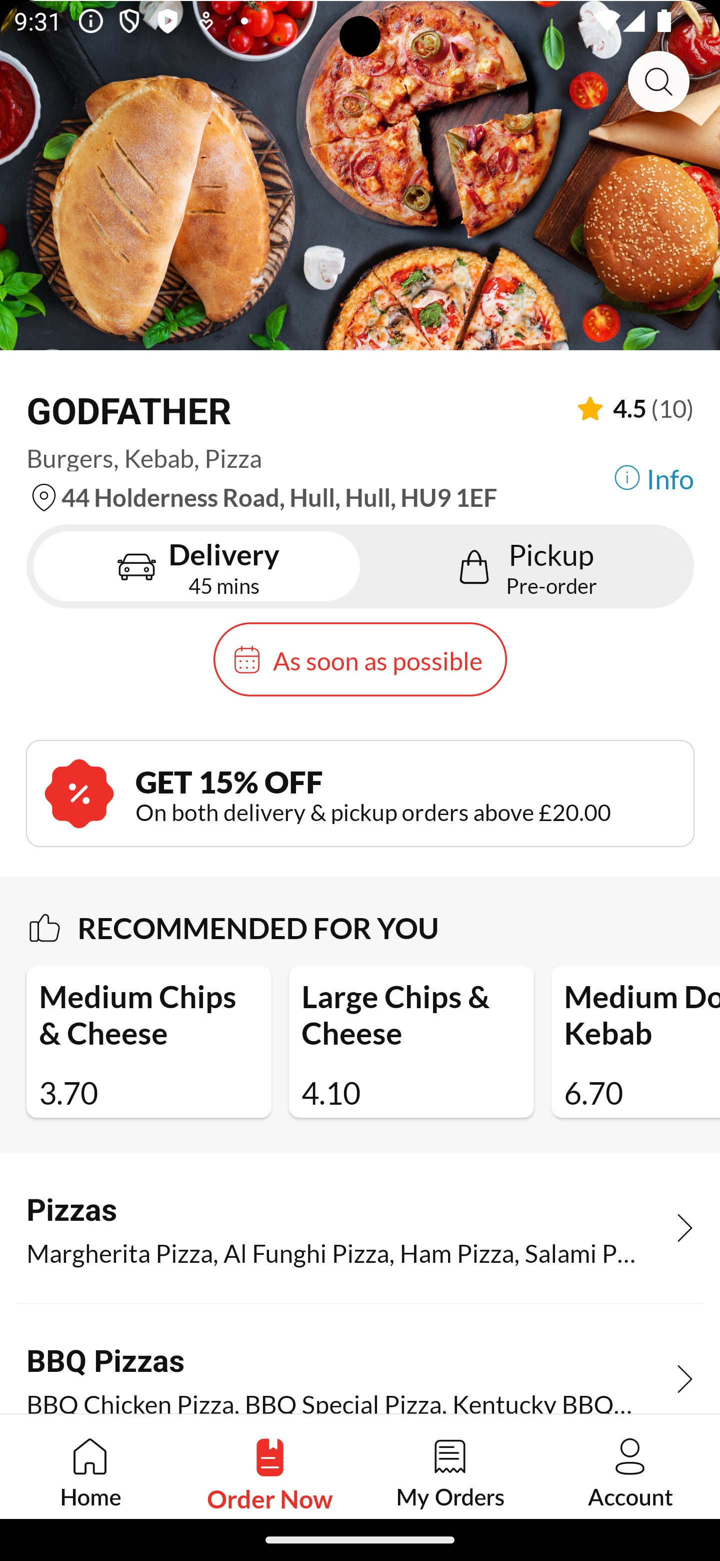720x1561 pixels.
Task: Tap the location pin address icon
Action: click(x=43, y=498)
